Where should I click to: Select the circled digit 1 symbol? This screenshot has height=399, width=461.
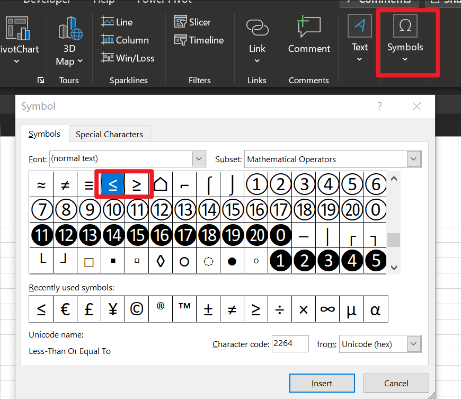point(256,184)
